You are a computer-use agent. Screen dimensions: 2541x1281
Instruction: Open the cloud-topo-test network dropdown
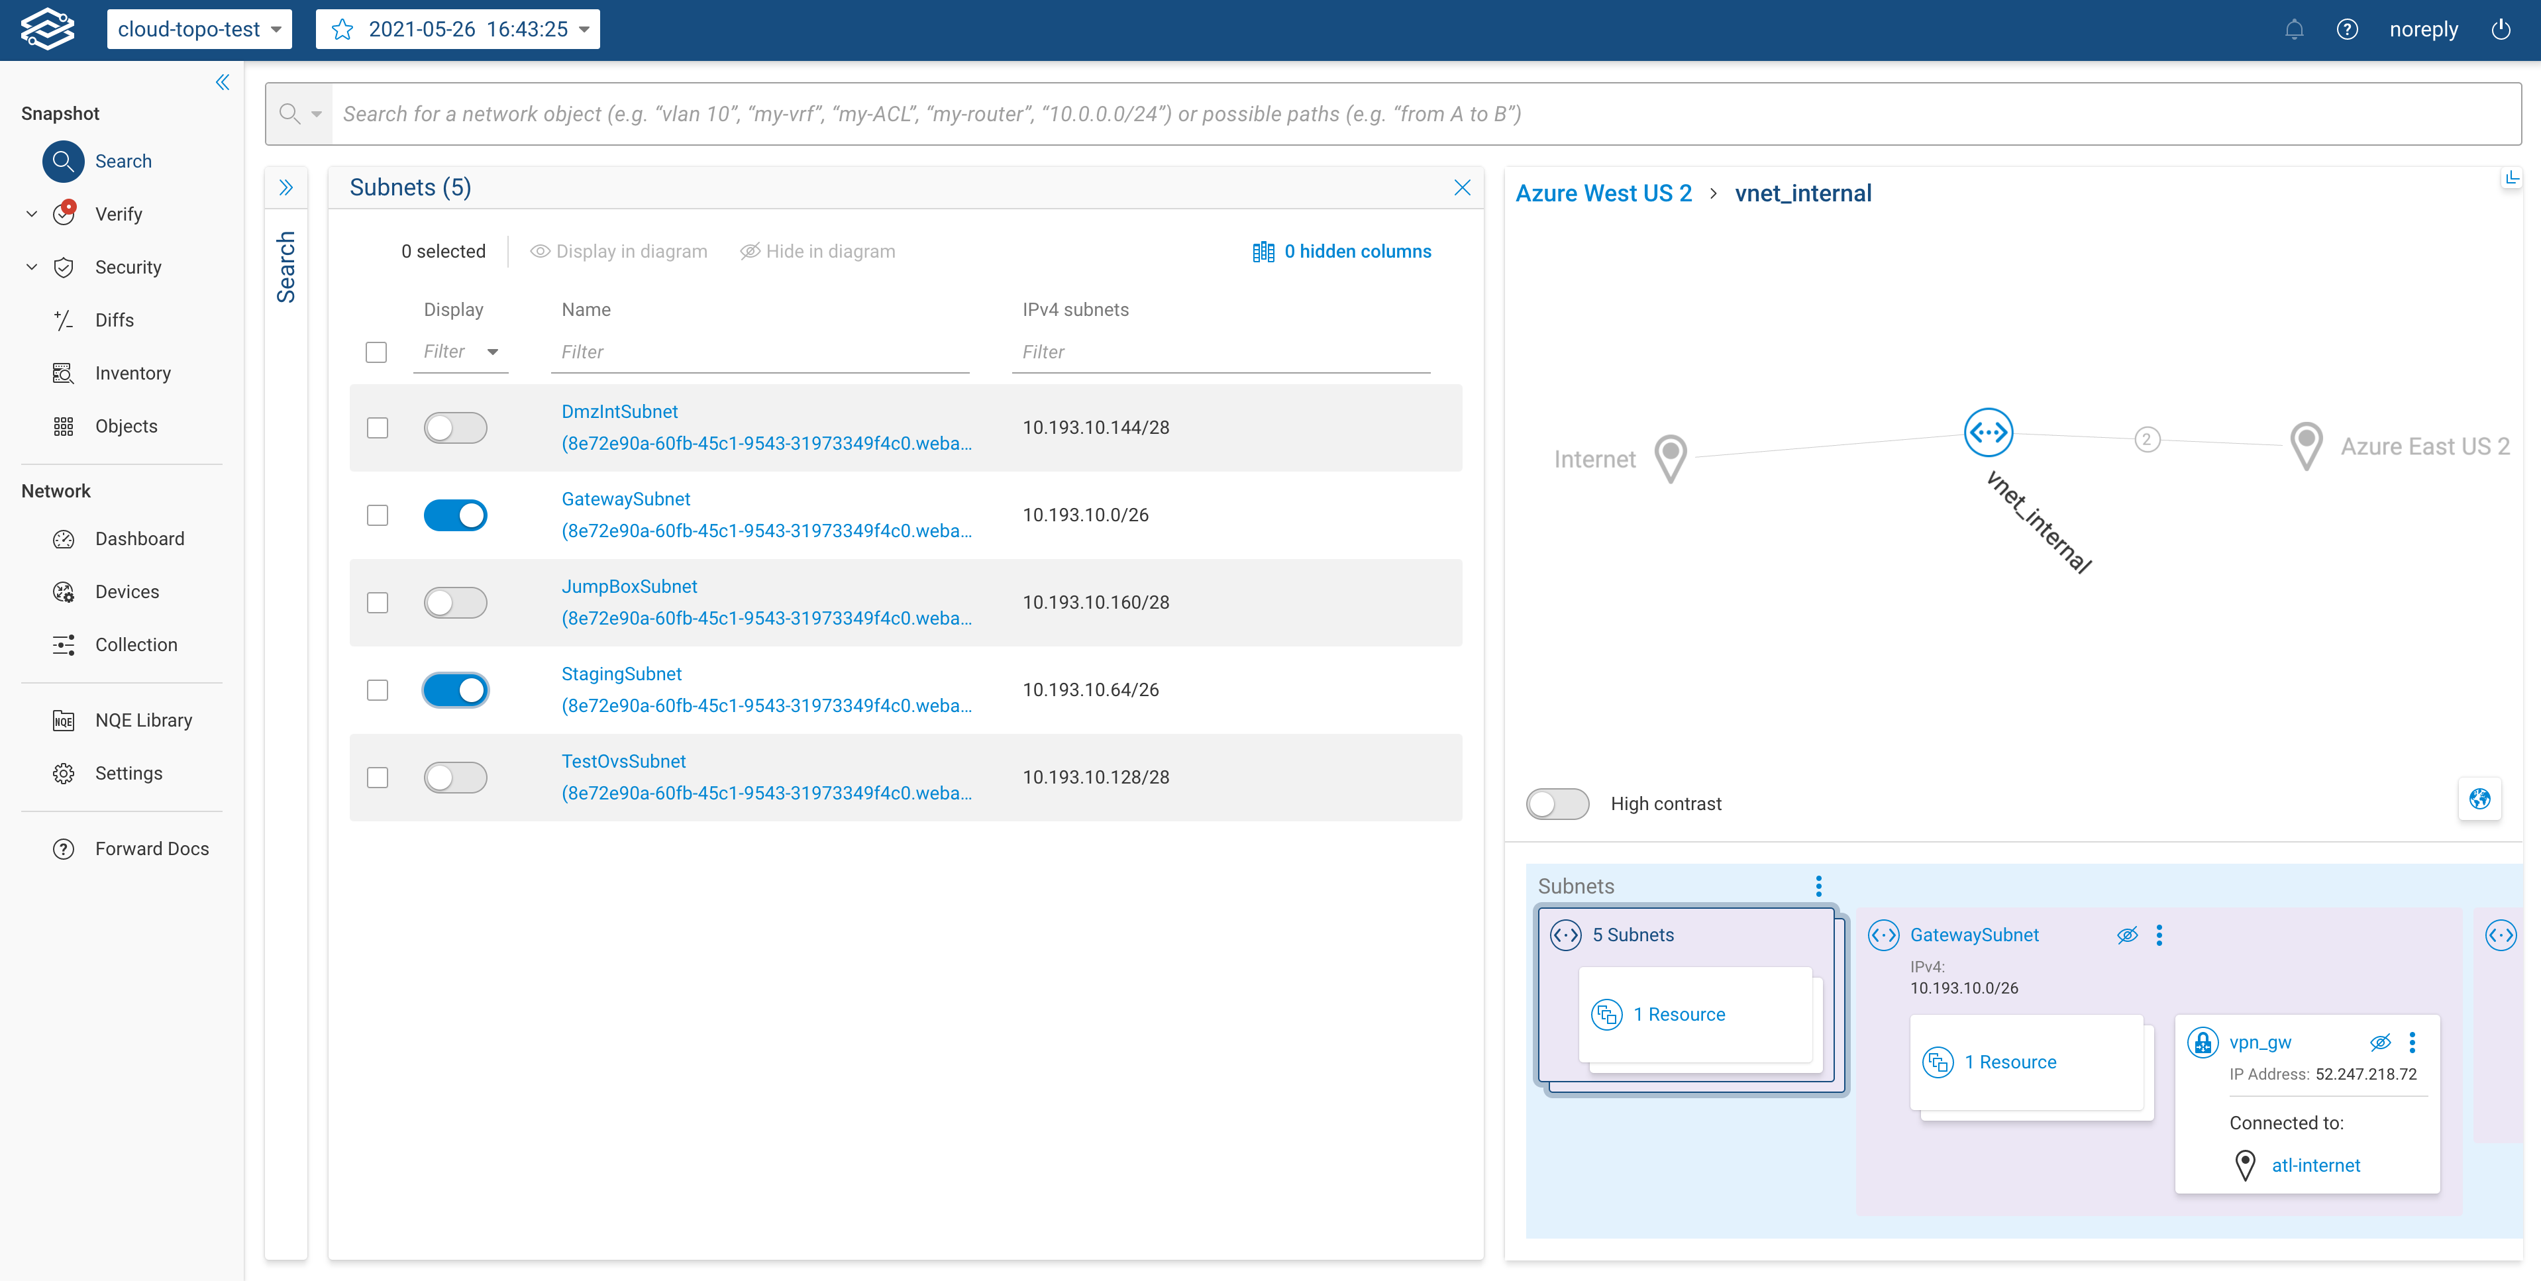(276, 28)
